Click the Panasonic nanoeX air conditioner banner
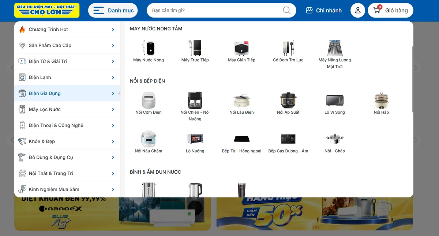This screenshot has width=439, height=236. click(x=112, y=214)
